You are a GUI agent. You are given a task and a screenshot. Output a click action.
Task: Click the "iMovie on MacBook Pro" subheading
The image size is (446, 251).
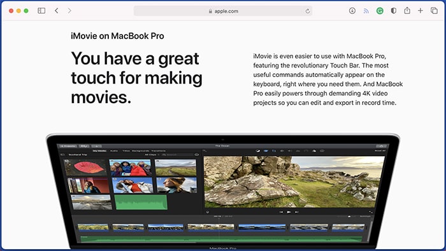117,36
